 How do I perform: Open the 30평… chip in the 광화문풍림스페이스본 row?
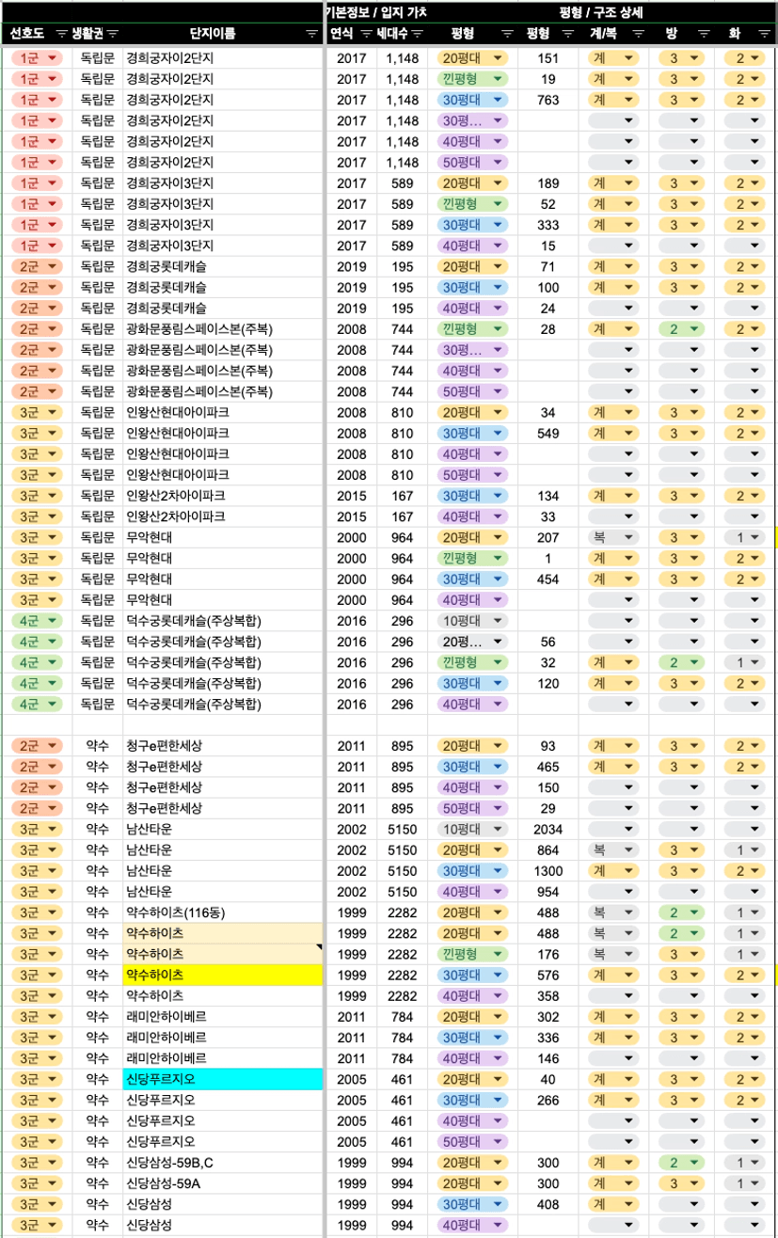[x=473, y=349]
